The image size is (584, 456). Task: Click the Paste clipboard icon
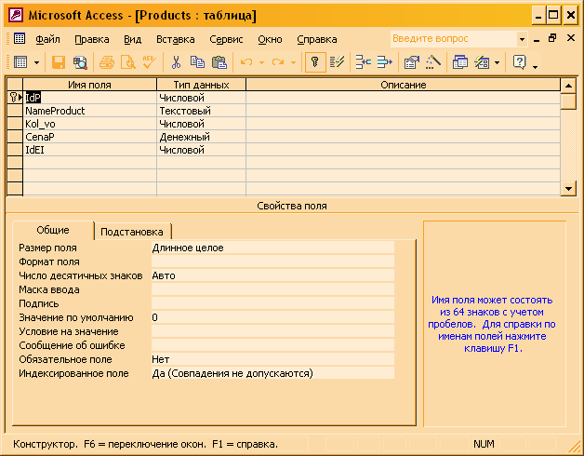coord(219,62)
